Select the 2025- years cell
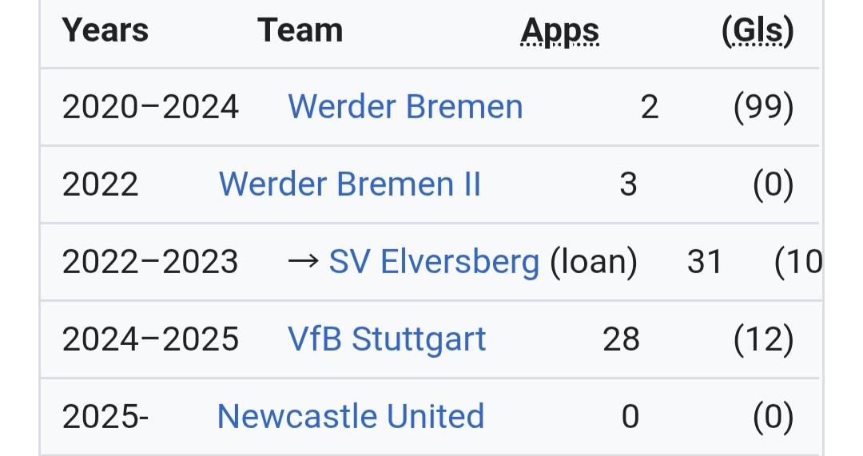 click(x=105, y=416)
